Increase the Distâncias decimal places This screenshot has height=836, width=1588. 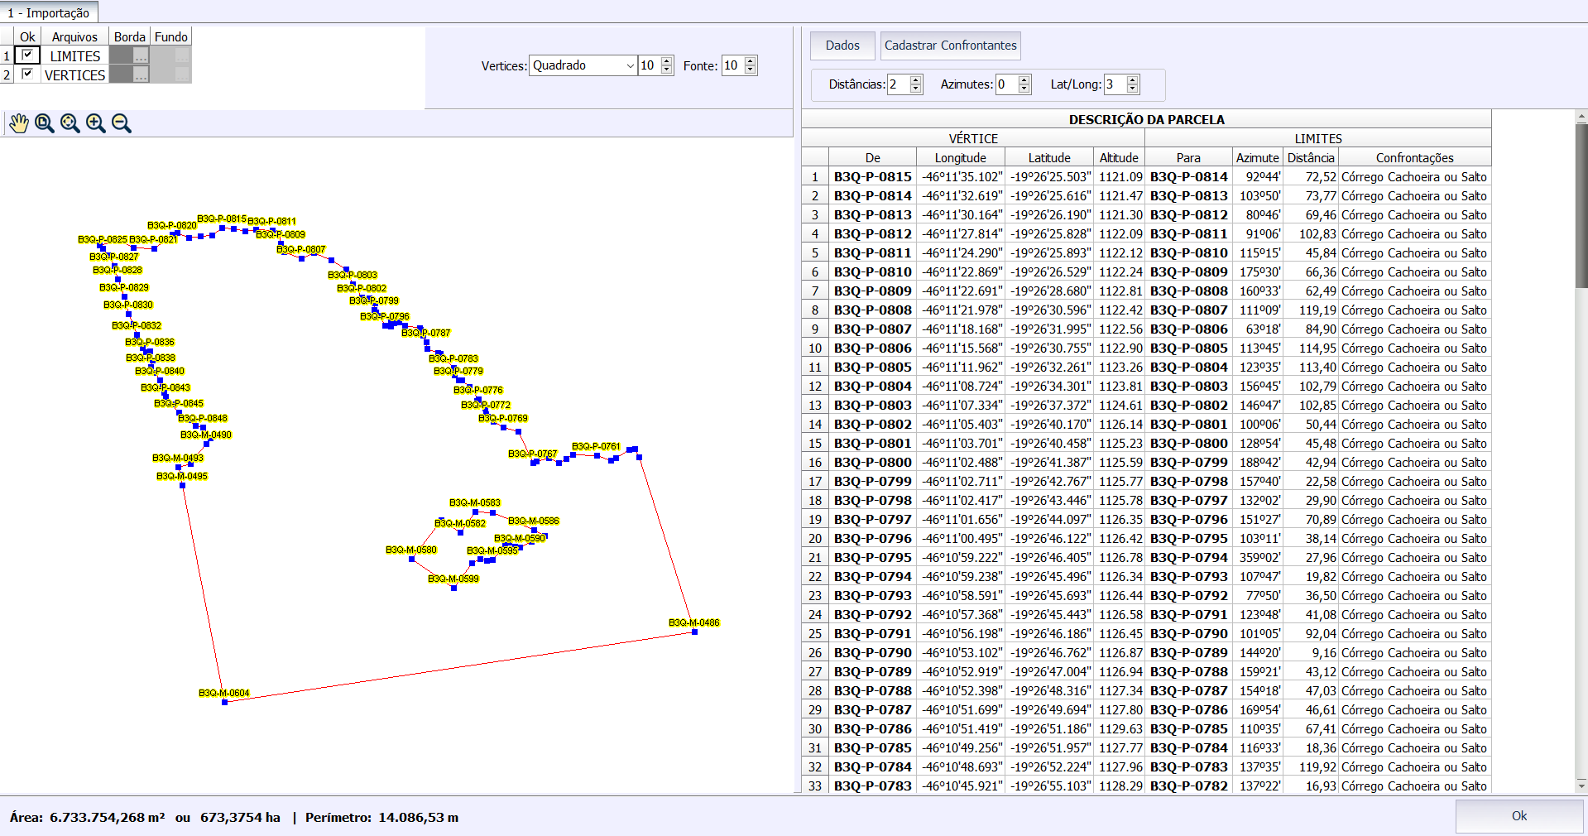(x=915, y=80)
